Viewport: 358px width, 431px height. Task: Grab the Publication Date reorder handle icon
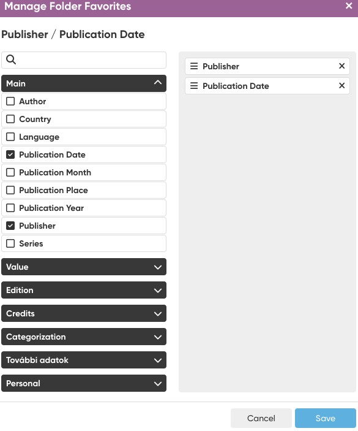[x=194, y=86]
